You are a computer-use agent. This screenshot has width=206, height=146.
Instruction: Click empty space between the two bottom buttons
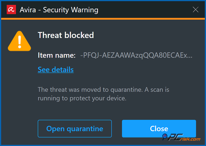(117, 129)
